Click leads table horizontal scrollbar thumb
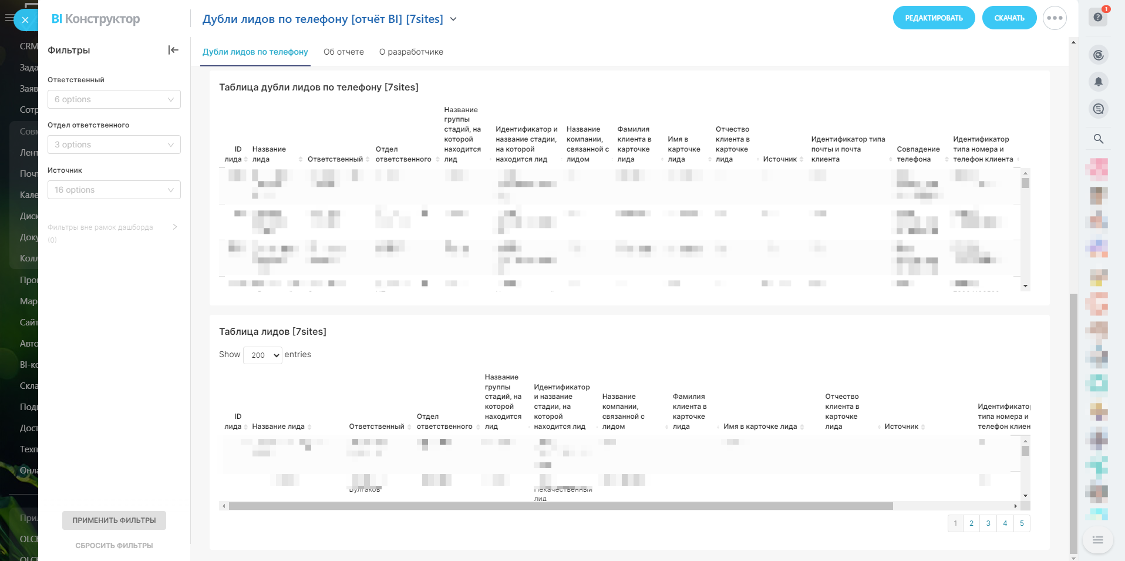 (x=561, y=506)
